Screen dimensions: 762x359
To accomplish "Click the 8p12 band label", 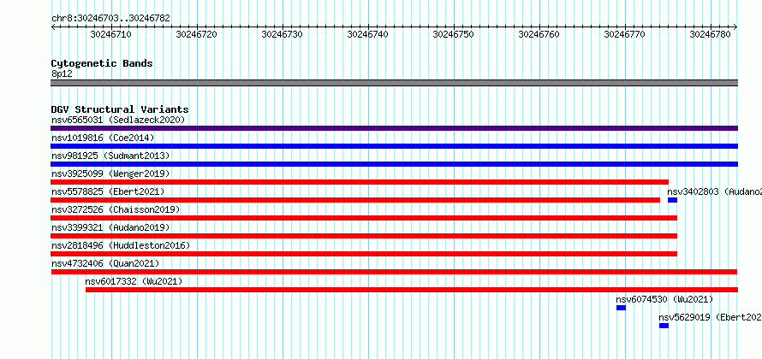I will tap(62, 74).
